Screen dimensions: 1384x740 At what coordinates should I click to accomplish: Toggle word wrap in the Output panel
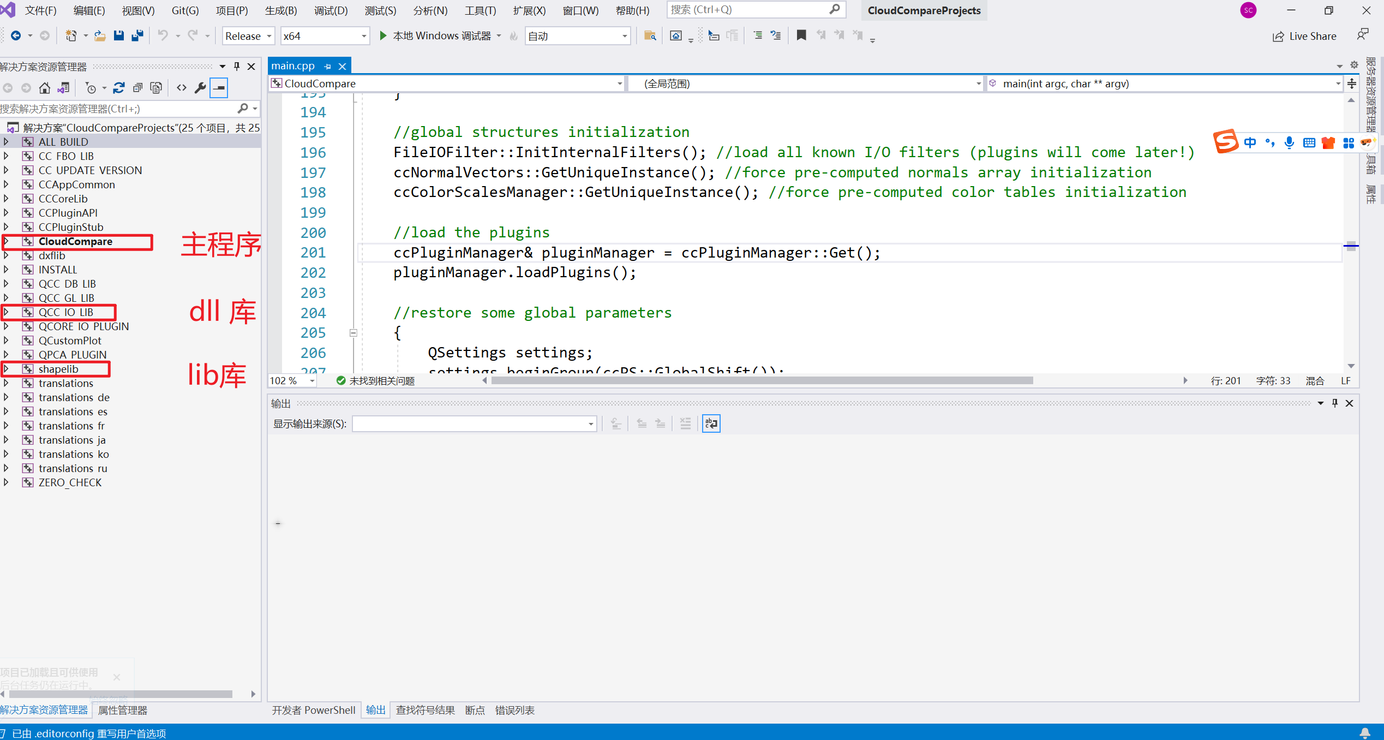pos(711,423)
